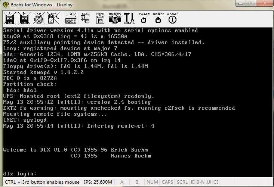The image size is (274, 187).
Task: Click the 'ide0 at 0x1f0-0x1f7' line
Action: click(62, 60)
